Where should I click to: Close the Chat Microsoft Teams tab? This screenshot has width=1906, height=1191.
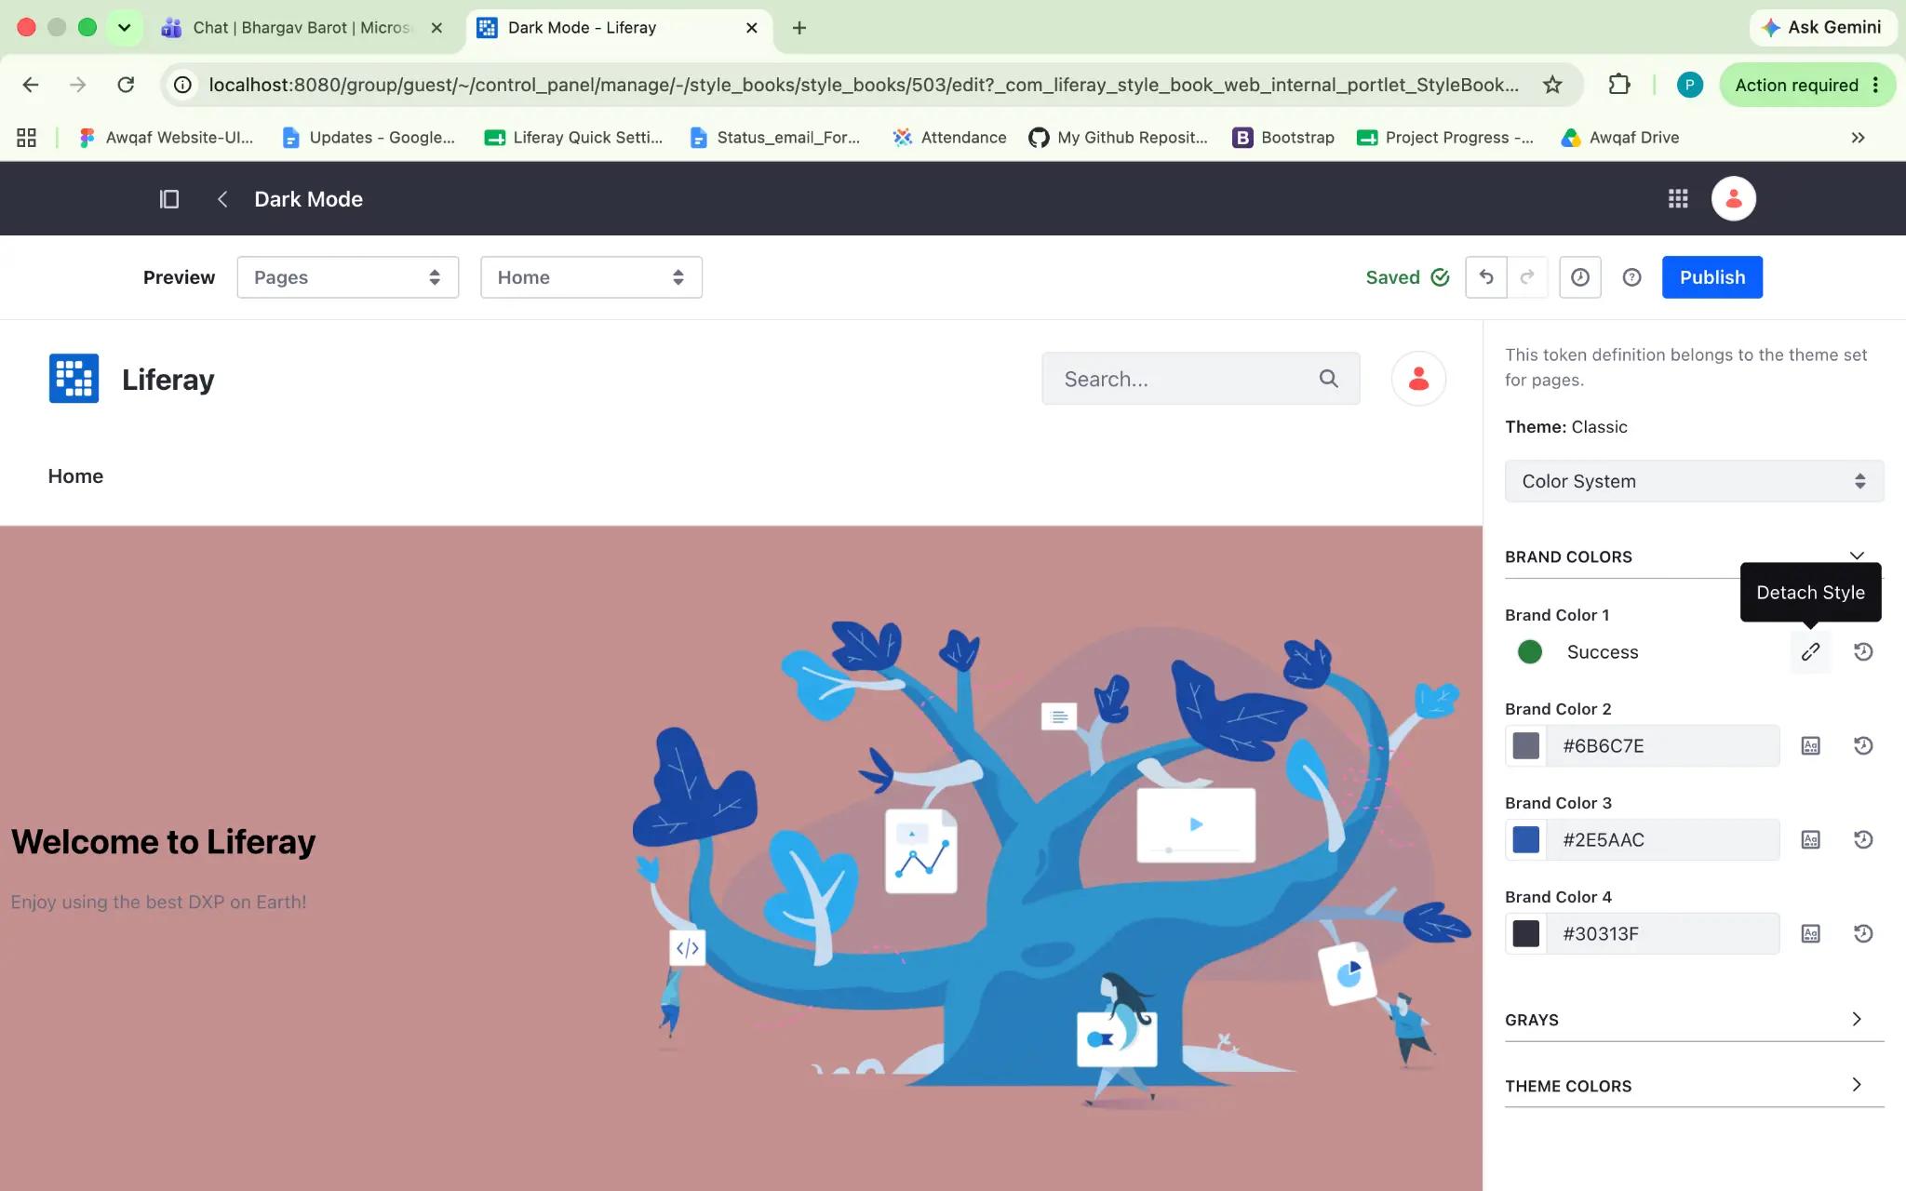click(x=436, y=28)
